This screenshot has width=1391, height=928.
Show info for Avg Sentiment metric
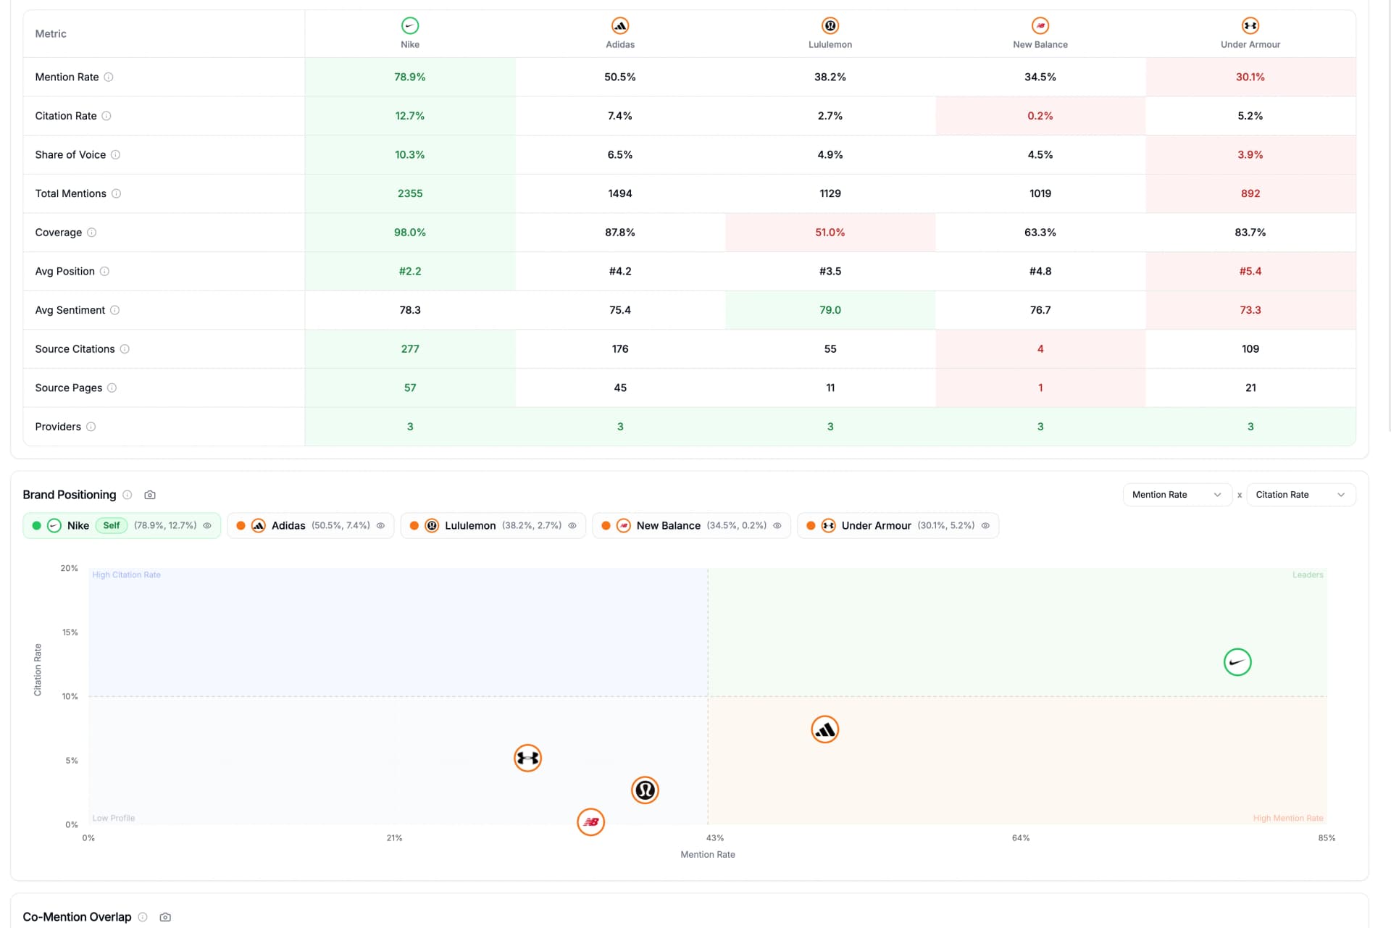(x=115, y=310)
